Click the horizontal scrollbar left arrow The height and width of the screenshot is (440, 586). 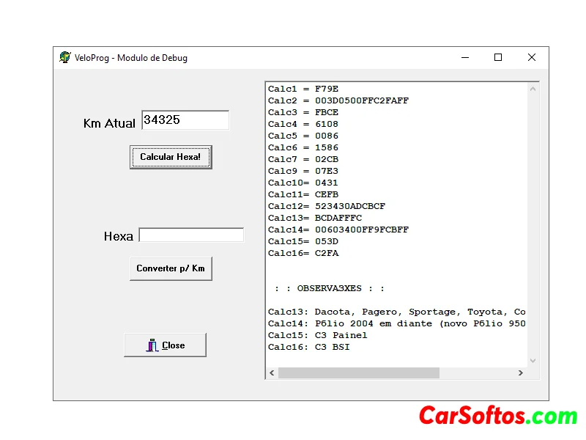tap(272, 373)
